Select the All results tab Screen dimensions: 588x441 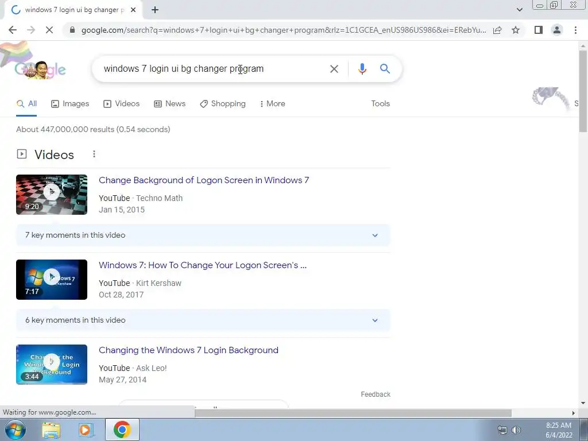coord(26,104)
